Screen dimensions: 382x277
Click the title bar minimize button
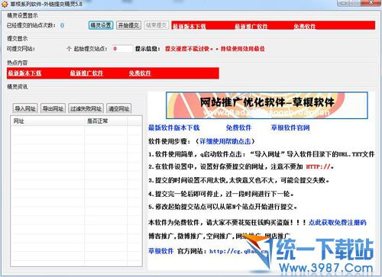click(x=344, y=3)
